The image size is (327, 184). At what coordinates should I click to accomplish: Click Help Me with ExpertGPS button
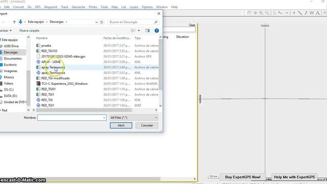tap(294, 177)
